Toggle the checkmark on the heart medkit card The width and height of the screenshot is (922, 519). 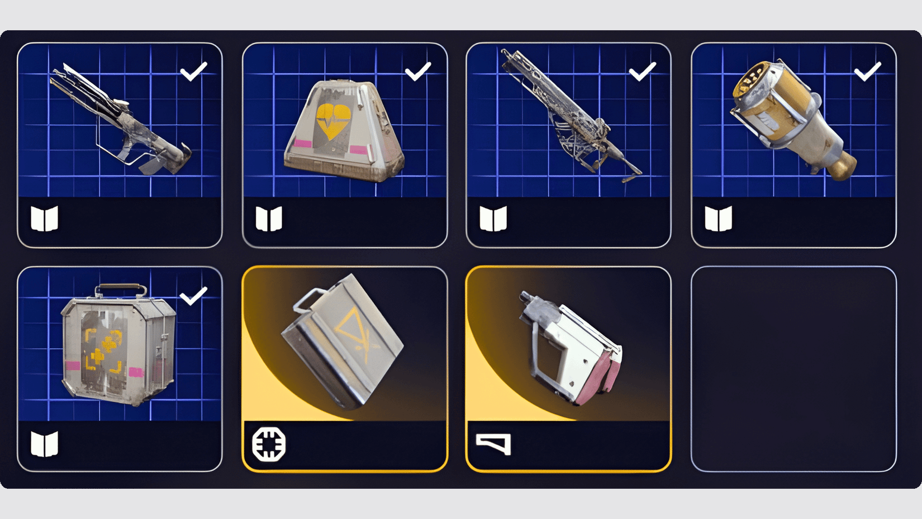click(418, 71)
